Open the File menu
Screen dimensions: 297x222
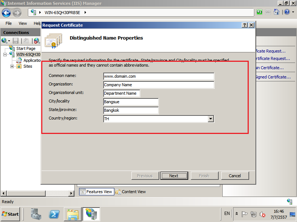[x=9, y=23]
